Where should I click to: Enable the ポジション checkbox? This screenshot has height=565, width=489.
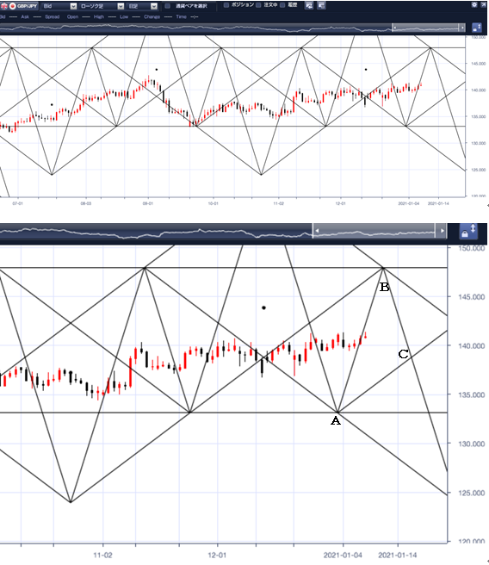click(x=226, y=5)
